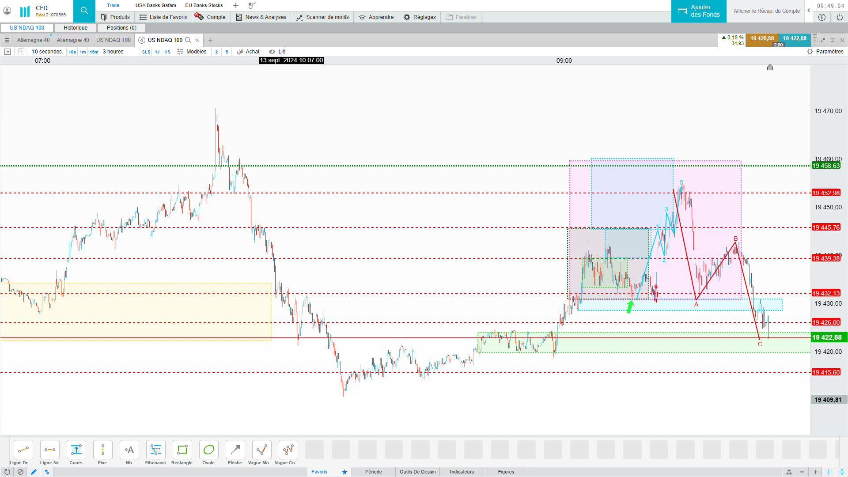Select the Fibonacci drawing tool
The width and height of the screenshot is (848, 477).
[x=155, y=450]
